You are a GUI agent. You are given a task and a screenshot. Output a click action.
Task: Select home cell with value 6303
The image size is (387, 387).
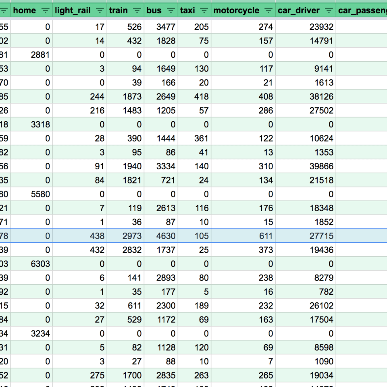tap(40, 264)
